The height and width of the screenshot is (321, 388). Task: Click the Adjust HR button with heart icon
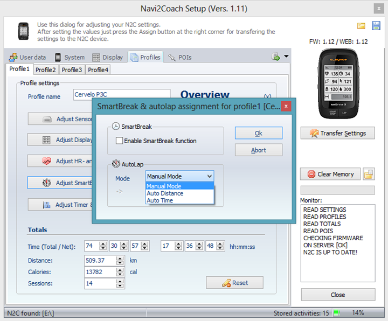pos(60,161)
